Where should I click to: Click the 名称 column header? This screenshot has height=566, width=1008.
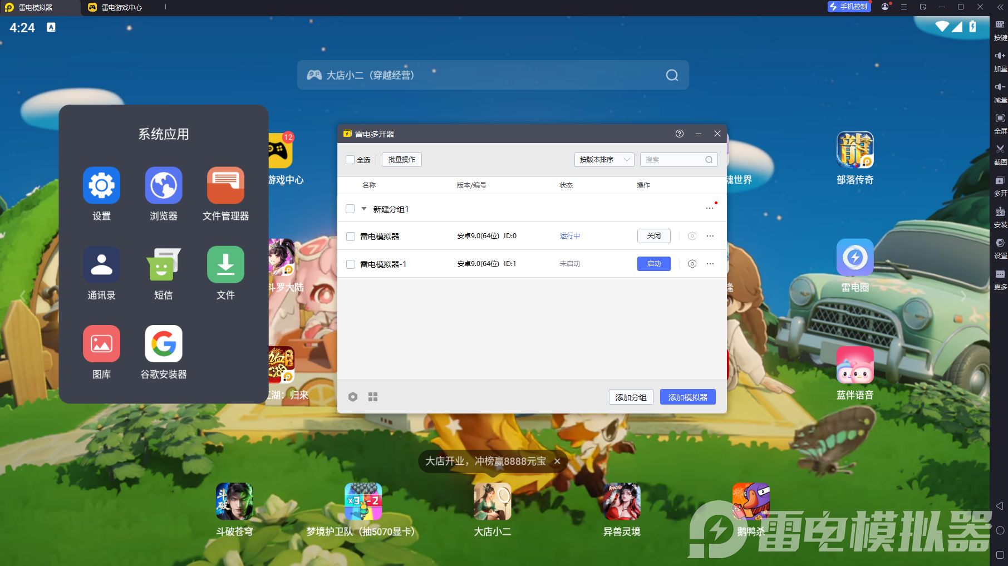click(369, 185)
